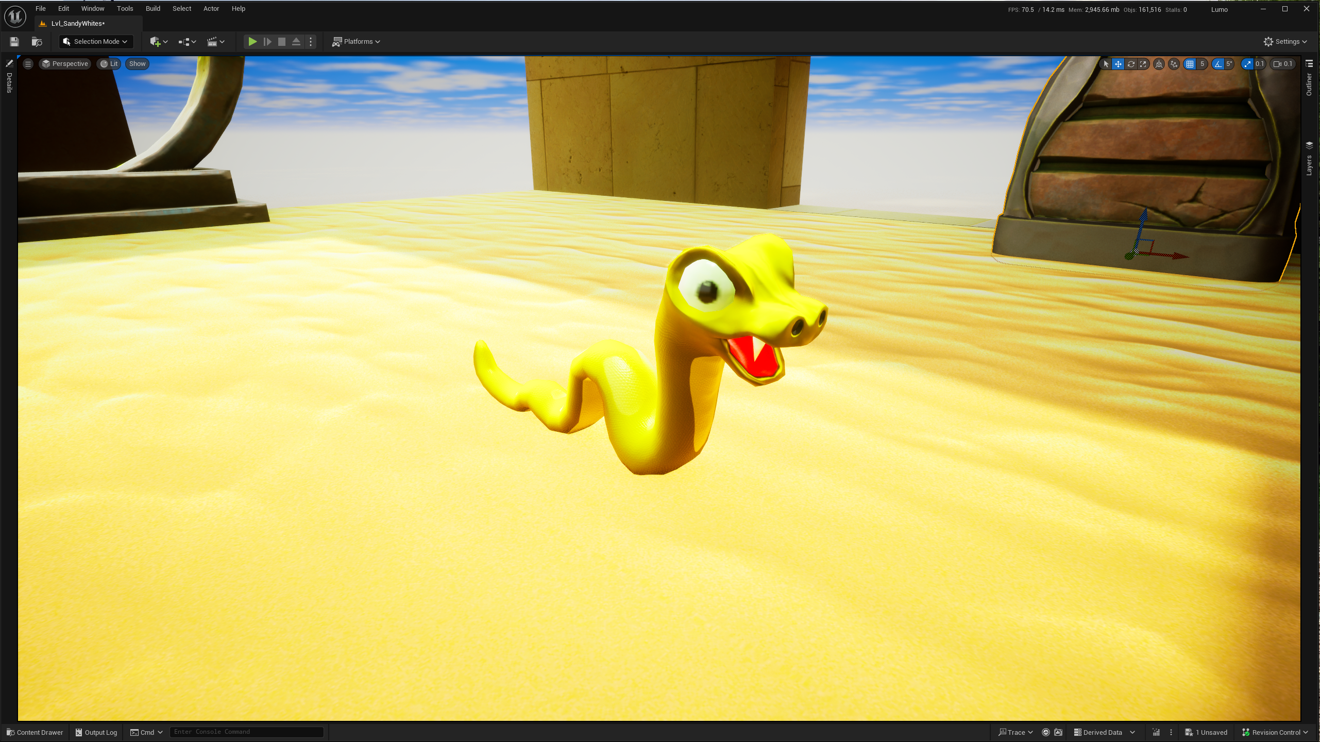Click the console command input field
This screenshot has height=742, width=1320.
click(246, 732)
